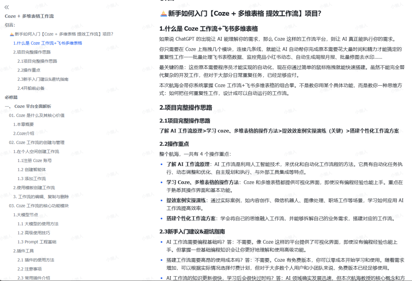Jump to 01. Coze 是什么及其核心价值
The width and height of the screenshot is (412, 281).
point(37,115)
